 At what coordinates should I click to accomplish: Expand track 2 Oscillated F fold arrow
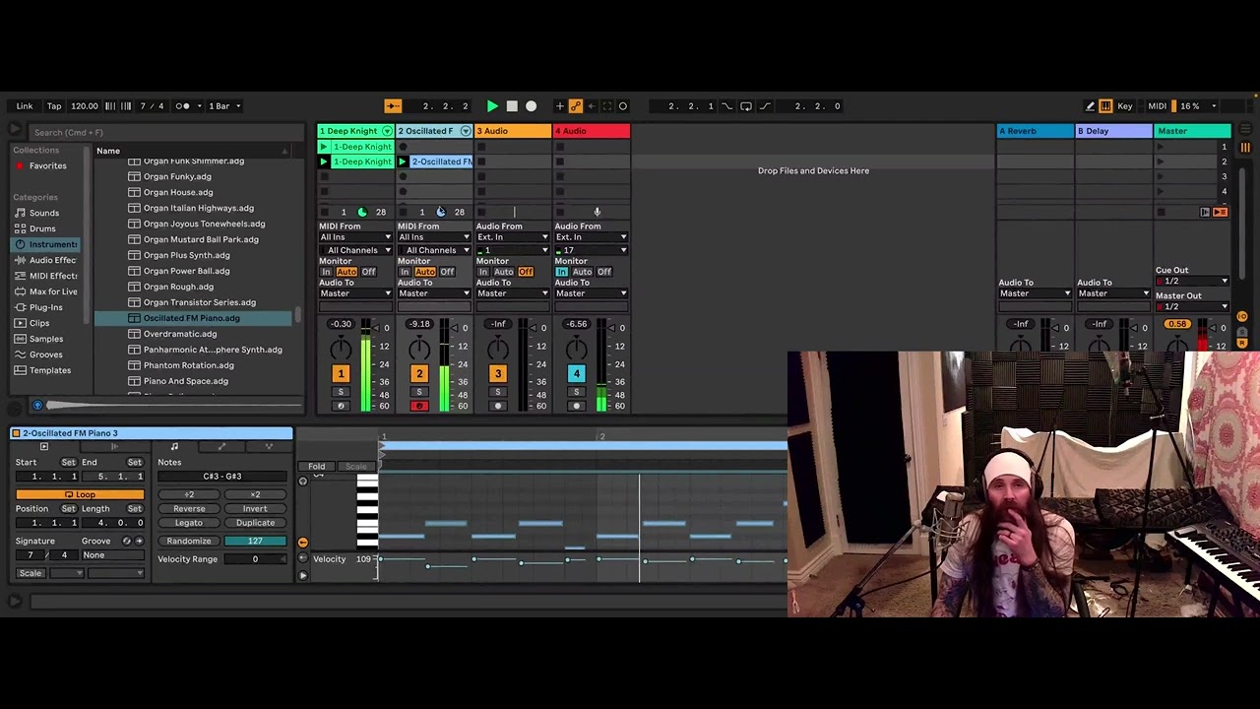click(x=466, y=131)
